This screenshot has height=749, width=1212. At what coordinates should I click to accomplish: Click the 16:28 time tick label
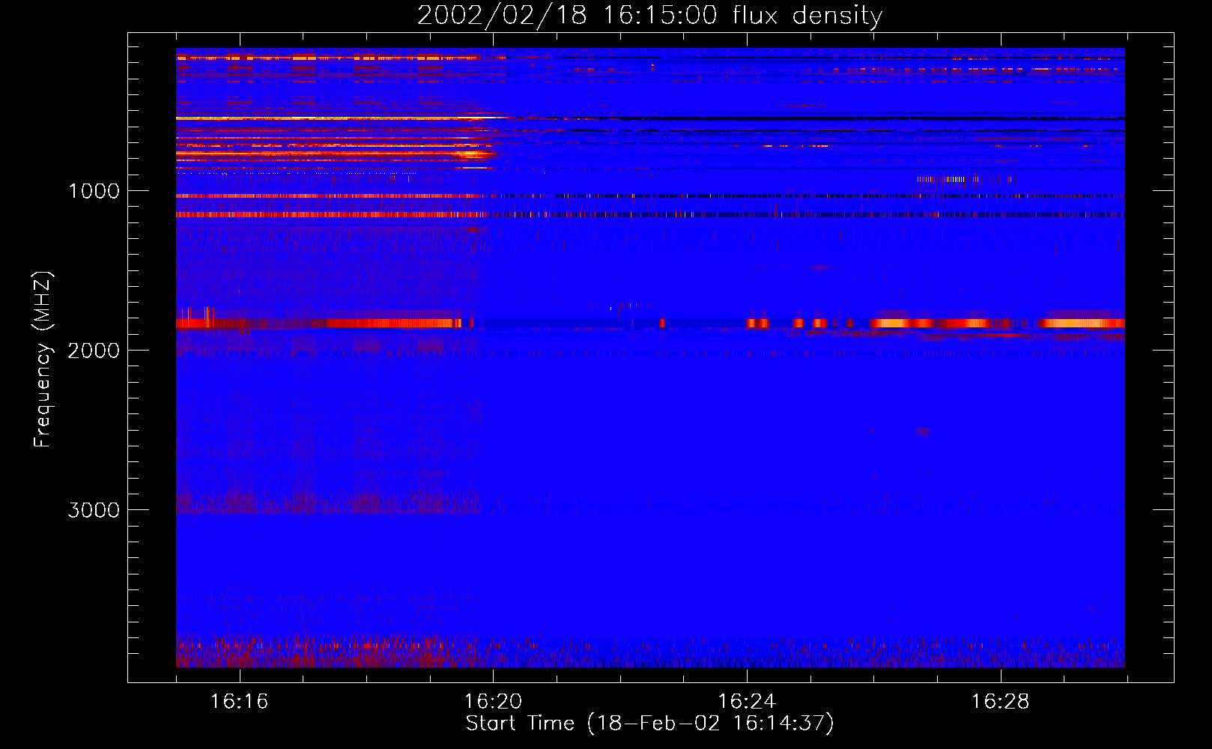click(x=1000, y=701)
